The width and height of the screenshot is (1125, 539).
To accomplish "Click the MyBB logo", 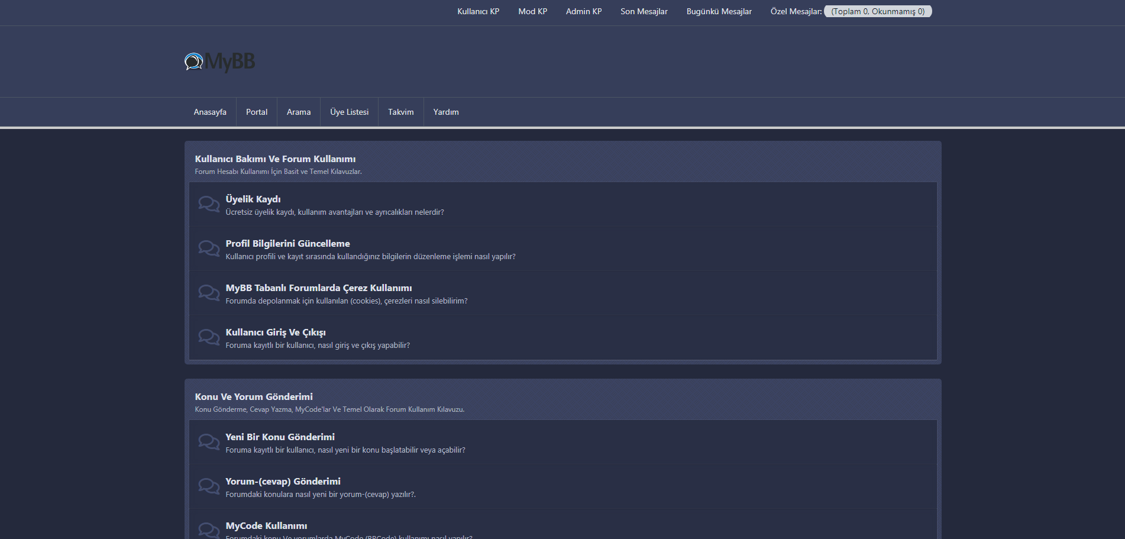I will 219,62.
